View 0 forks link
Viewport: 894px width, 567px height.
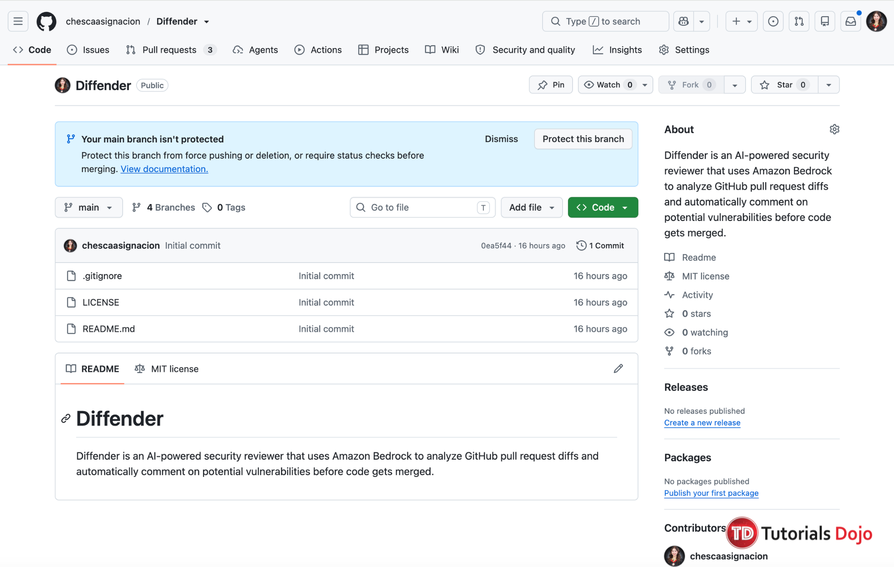(x=696, y=351)
